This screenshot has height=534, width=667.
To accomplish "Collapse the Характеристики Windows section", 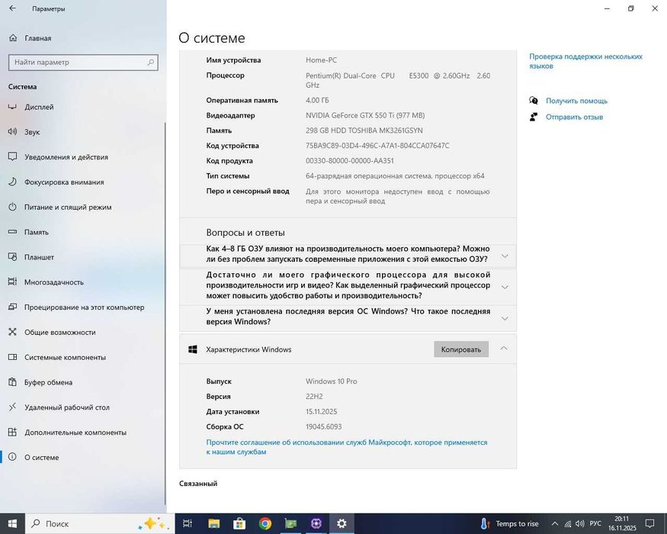I will [504, 349].
